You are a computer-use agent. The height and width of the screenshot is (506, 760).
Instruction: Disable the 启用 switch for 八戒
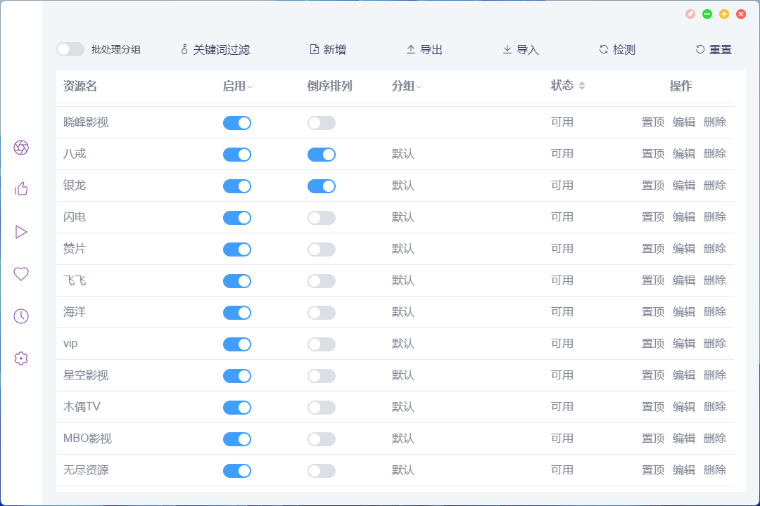coord(237,155)
